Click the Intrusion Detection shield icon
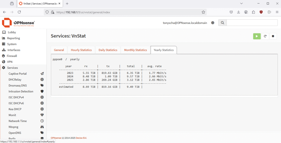281x143 pixels. tap(42, 91)
